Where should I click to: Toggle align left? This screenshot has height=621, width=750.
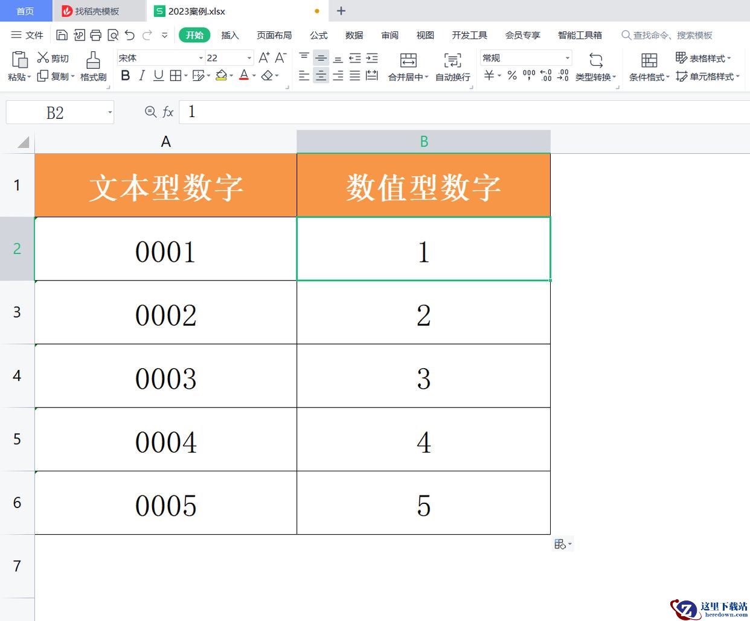[304, 75]
